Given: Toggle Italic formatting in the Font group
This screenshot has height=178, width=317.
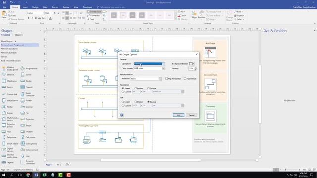Looking at the screenshot, I should point(32,18).
